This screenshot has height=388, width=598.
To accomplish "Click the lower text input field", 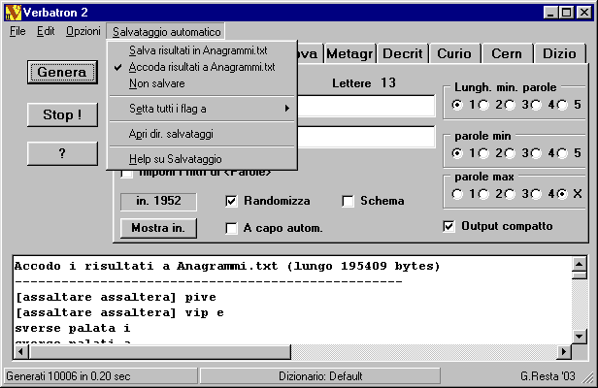I will pos(366,137).
